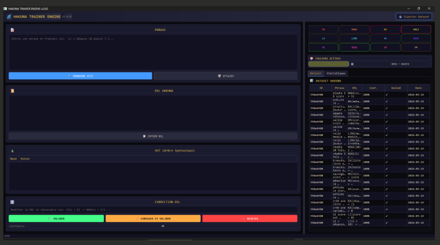Select the RAKA keyword button
The height and width of the screenshot is (245, 440).
tap(354, 29)
